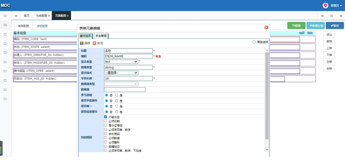The height and width of the screenshot is (160, 345).
Task: Click the 编码 input field with ITEM_NAME
Action: pyautogui.click(x=128, y=56)
